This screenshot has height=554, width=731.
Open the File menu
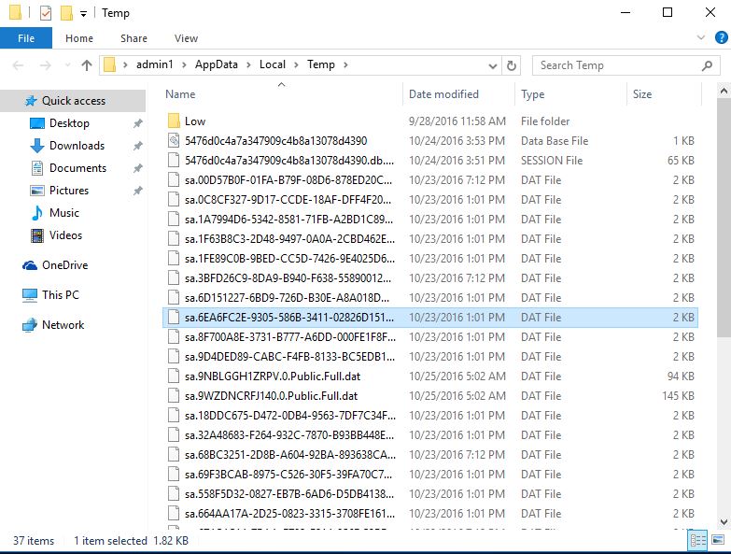(x=26, y=38)
